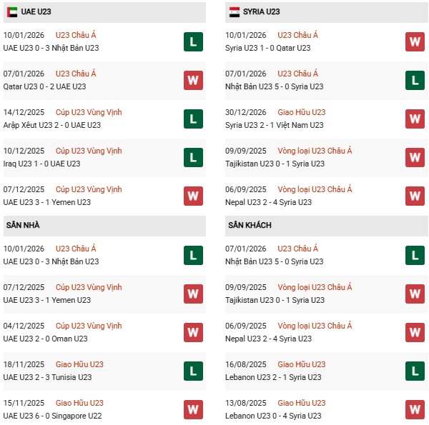Click L badge for UAE 2-3 Tunisia
Viewport: 429px width, 425px height.
point(193,371)
